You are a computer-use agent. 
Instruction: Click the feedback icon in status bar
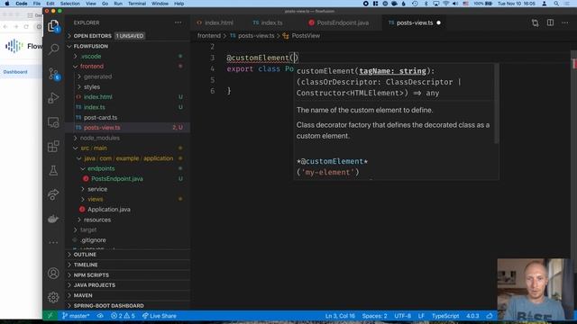[490, 316]
